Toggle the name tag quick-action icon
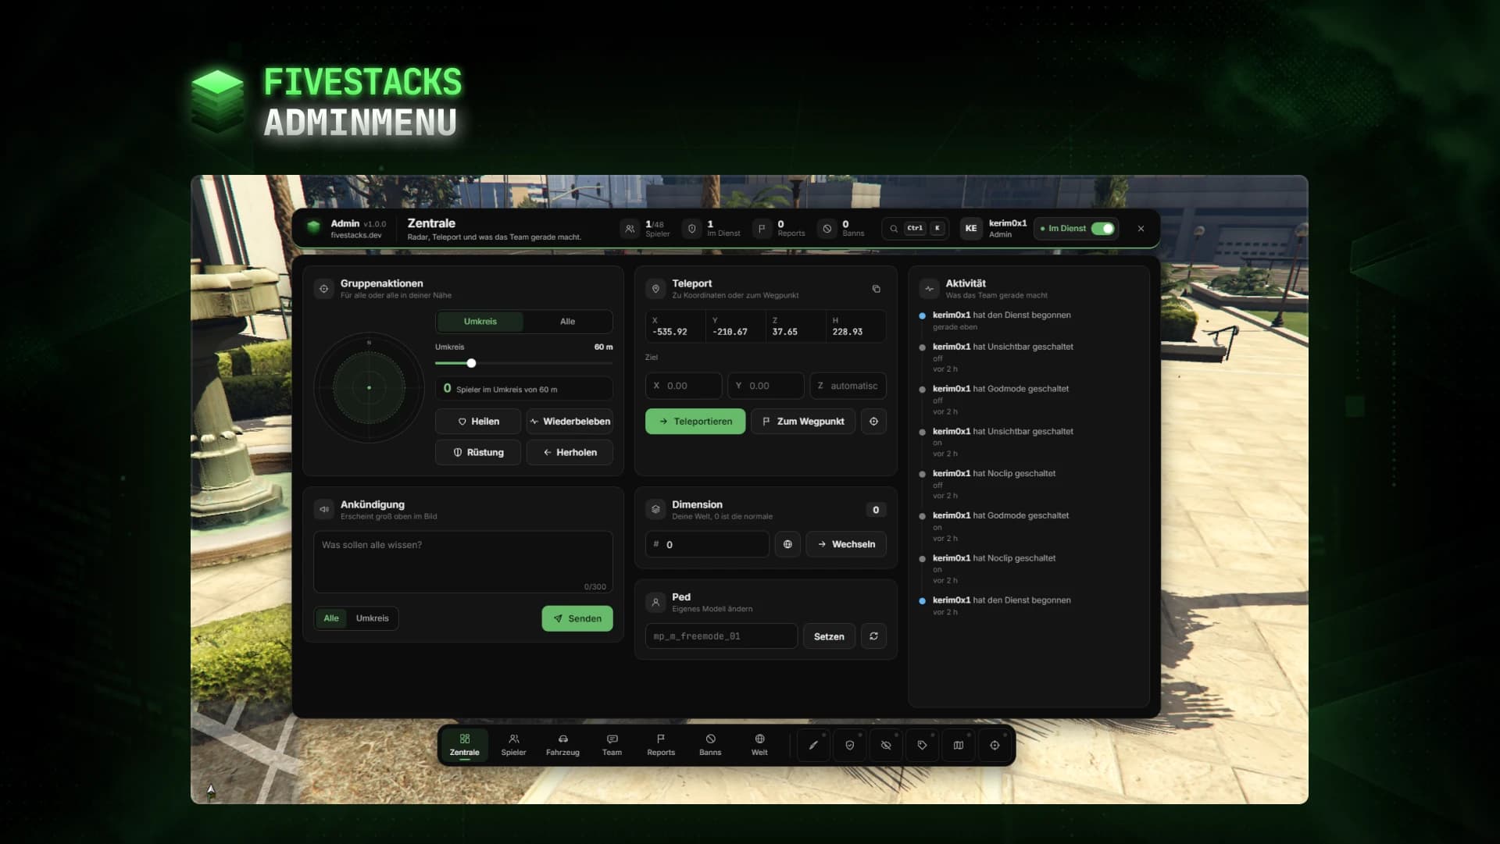Screen dimensions: 1500x844 (x=922, y=745)
